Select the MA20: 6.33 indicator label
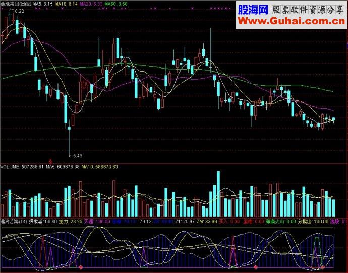Viewport: 348px width, 273px height. click(x=91, y=4)
